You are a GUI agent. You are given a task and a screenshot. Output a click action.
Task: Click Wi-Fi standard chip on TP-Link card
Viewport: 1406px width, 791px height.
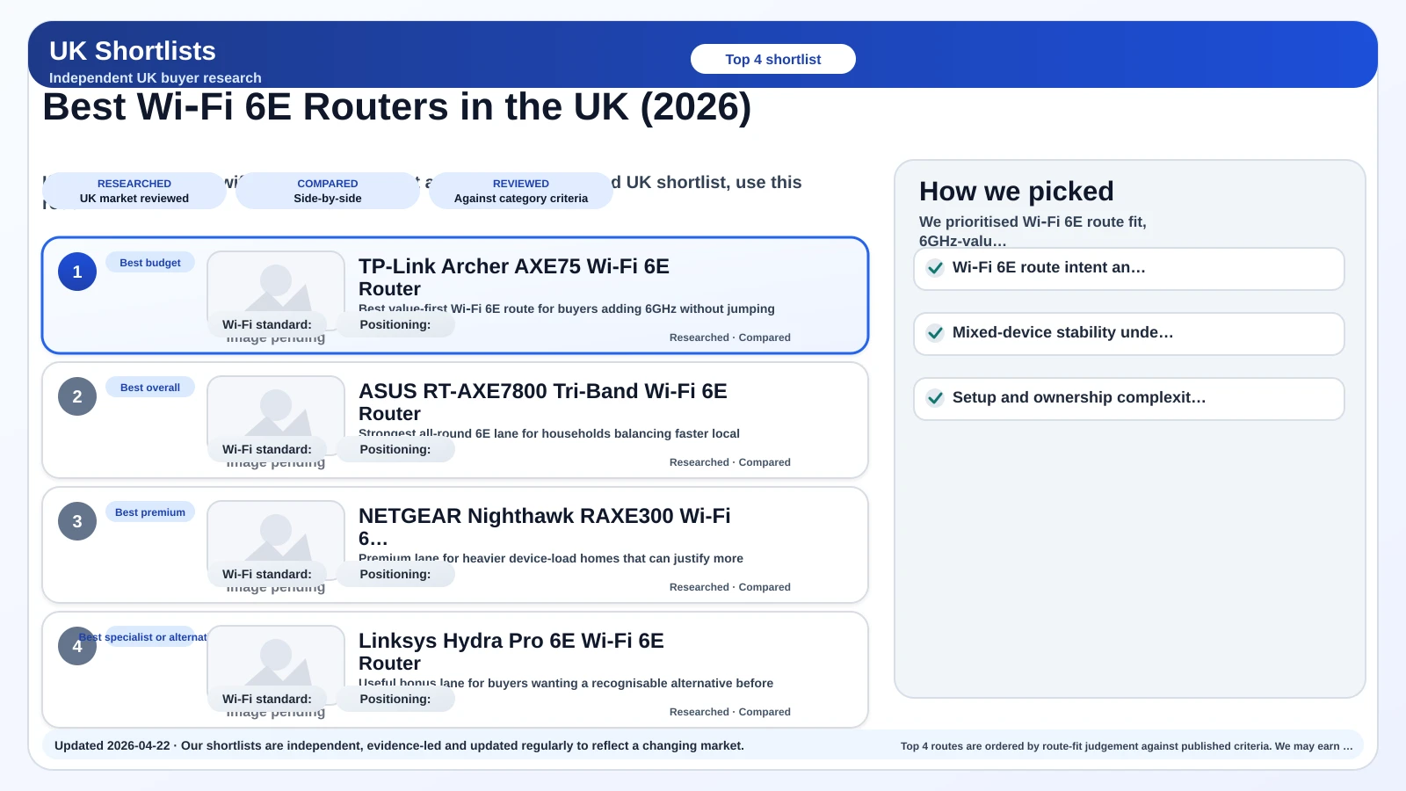tap(267, 324)
